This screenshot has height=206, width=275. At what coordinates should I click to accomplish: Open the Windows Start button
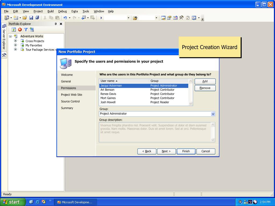13,202
